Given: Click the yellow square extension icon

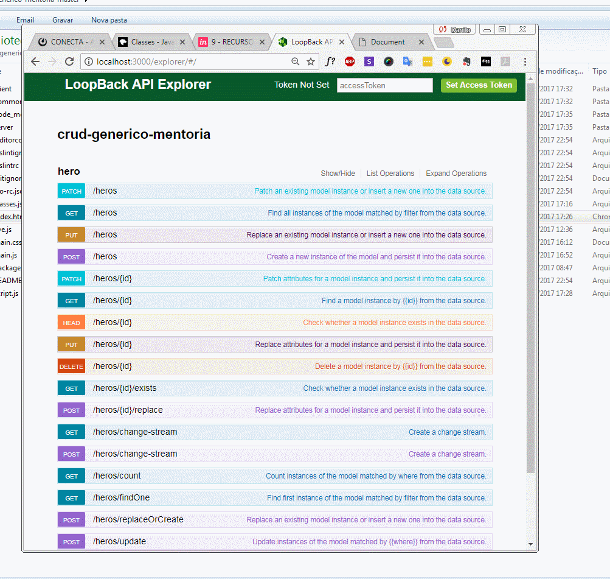Looking at the screenshot, I should coord(427,61).
